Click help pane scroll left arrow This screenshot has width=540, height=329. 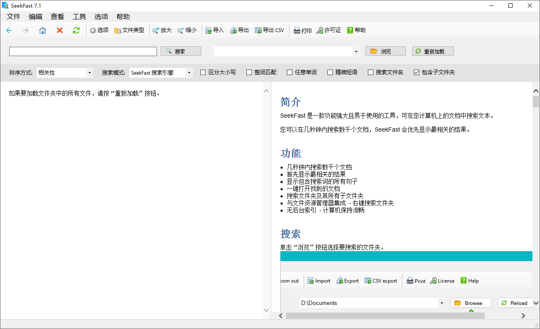click(281, 316)
